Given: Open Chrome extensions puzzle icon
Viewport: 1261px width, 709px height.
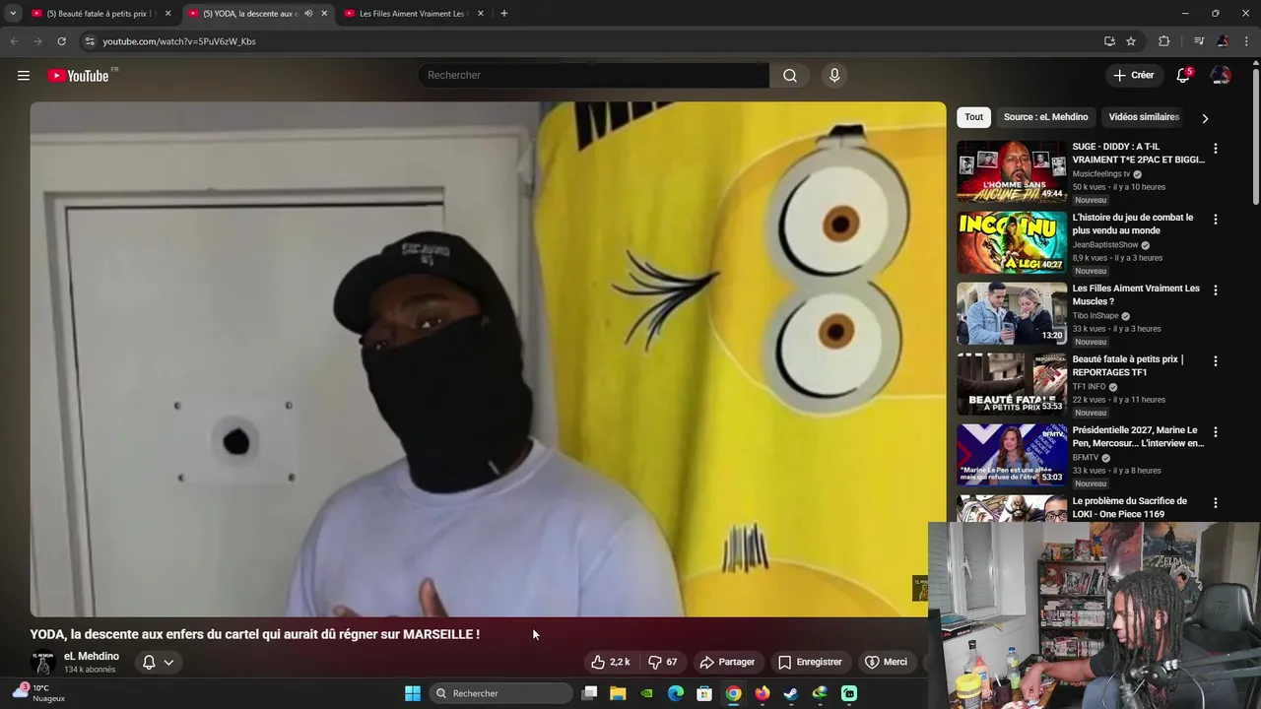Looking at the screenshot, I should coord(1164,41).
